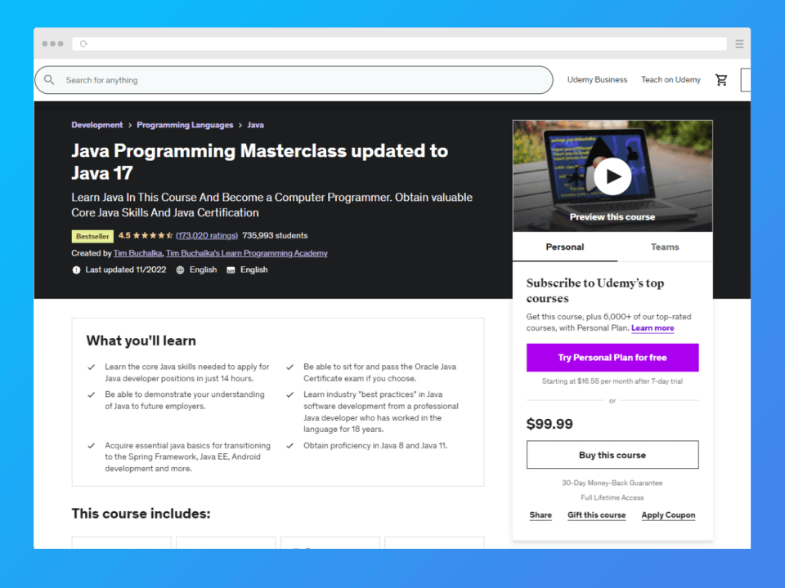Go to Development breadcrumb
785x588 pixels.
pyautogui.click(x=96, y=125)
